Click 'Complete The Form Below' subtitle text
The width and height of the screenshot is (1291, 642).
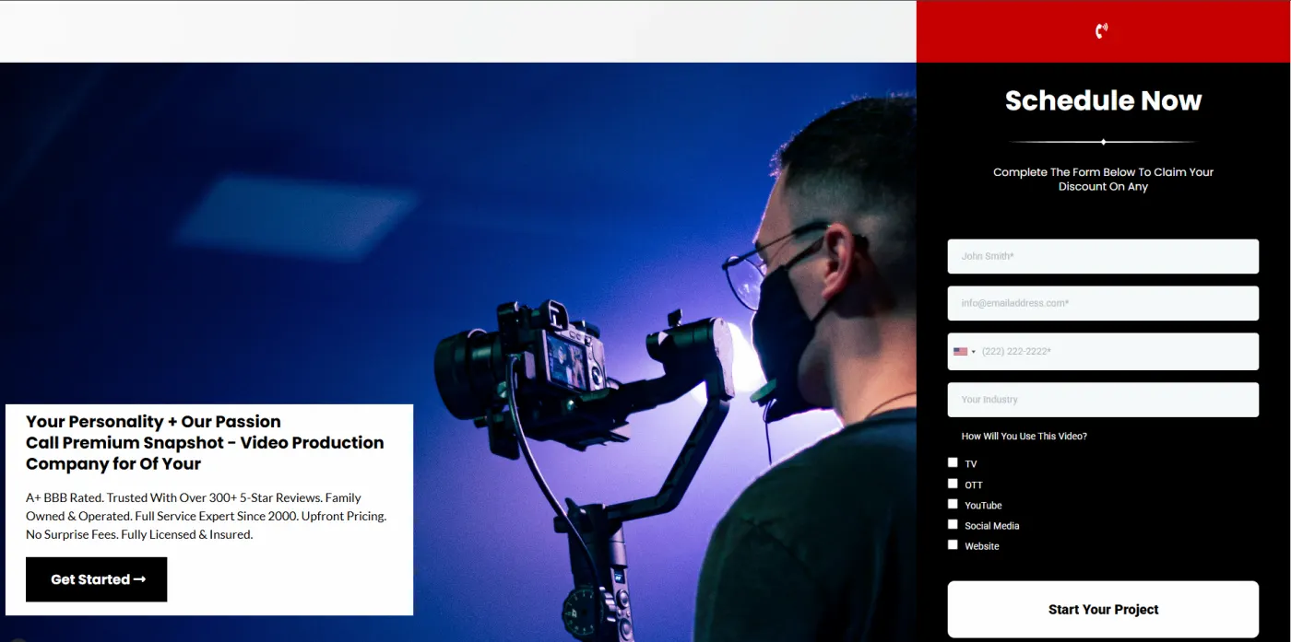pyautogui.click(x=1103, y=179)
